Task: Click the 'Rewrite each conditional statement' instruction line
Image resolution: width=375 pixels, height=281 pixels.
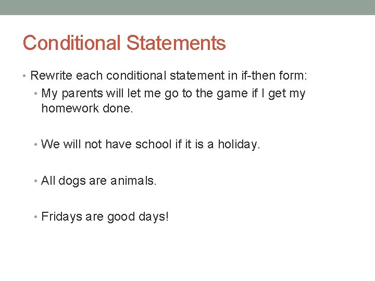Action: pos(169,75)
